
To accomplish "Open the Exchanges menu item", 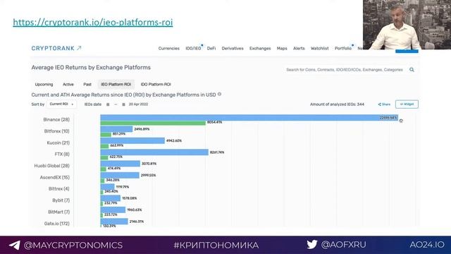I will (260, 49).
